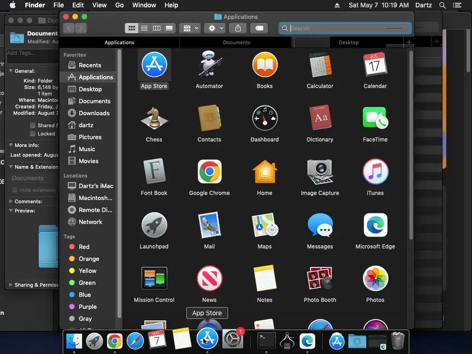The image size is (472, 354).
Task: Choose the News application icon
Action: click(x=209, y=278)
